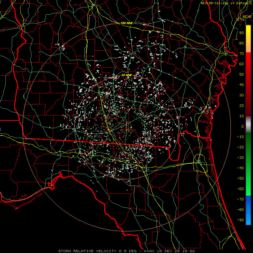Screen dimensions: 253x253
Task: Click the '80' label on the velocity scale
Action: pyautogui.click(x=241, y=43)
